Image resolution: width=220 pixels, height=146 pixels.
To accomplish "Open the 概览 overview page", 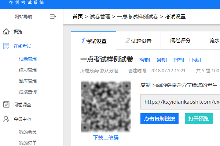I will 18,32.
